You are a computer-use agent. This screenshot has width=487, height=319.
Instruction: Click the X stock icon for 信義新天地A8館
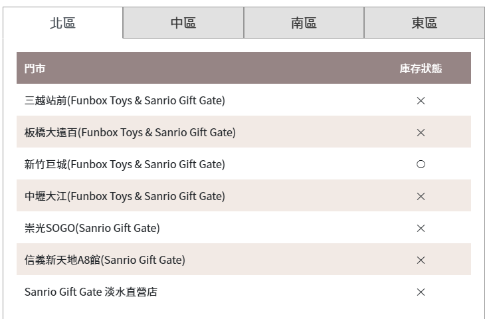click(x=421, y=260)
